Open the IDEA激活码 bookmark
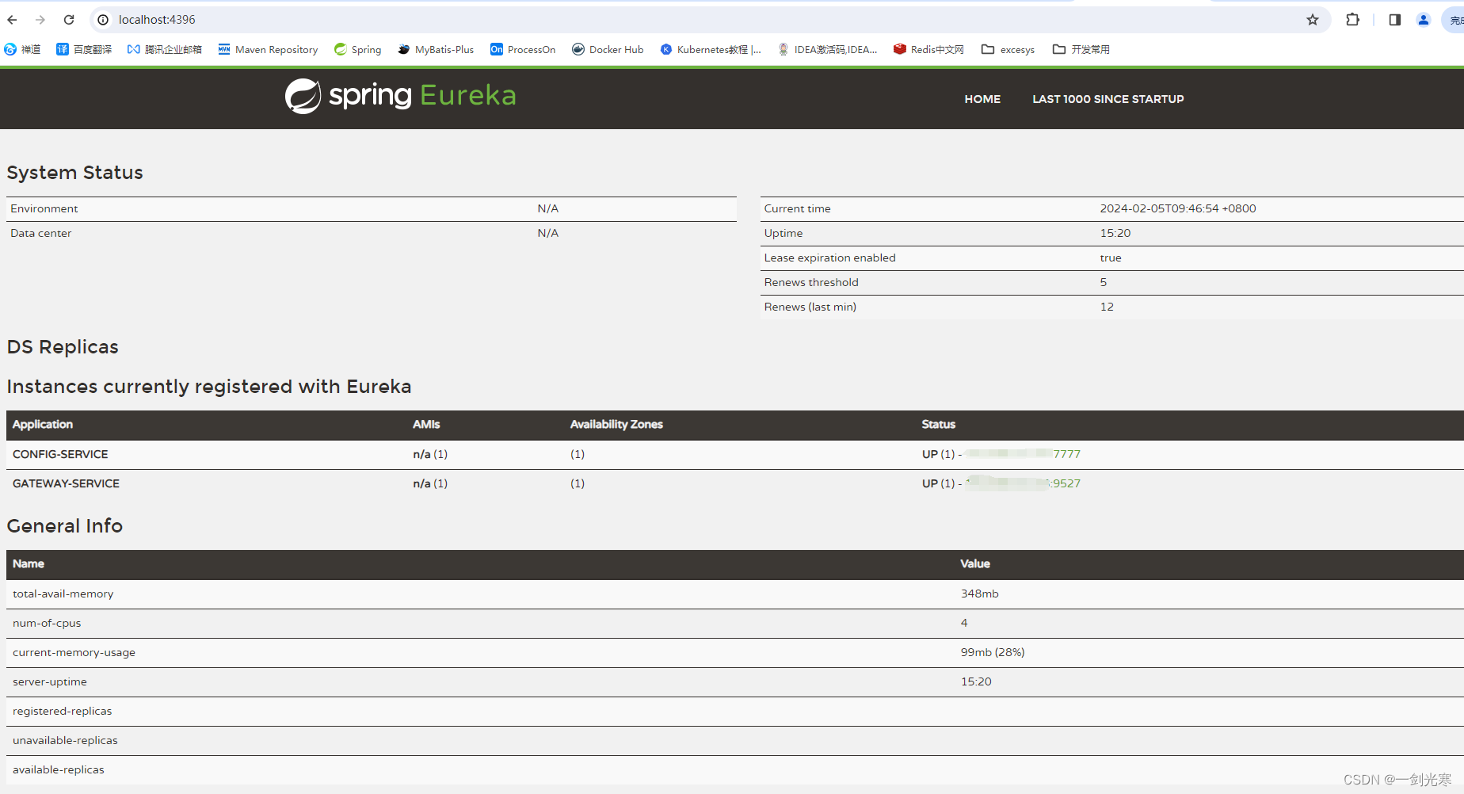1464x794 pixels. [x=827, y=49]
